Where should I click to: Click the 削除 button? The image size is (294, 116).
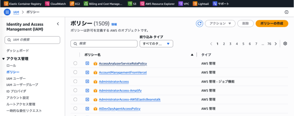(245, 23)
